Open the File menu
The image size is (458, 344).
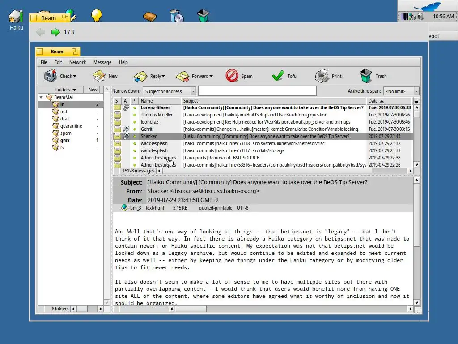point(44,62)
